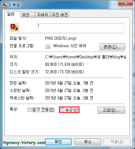Screen dimensions: 135x149
Task: Open the 자세히 tab
Action: point(43,15)
